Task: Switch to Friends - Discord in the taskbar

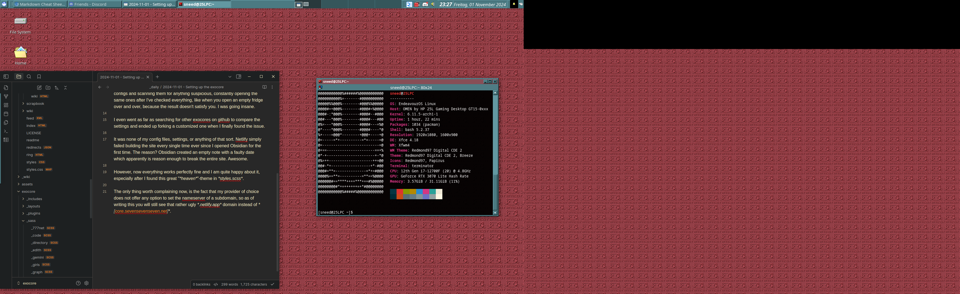Action: click(x=95, y=4)
